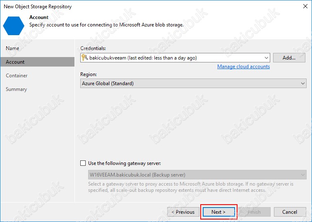
Task: Click the disabled Finish button
Action: [254, 212]
